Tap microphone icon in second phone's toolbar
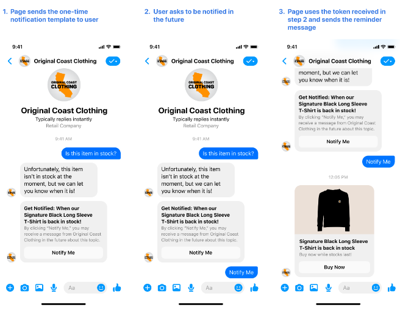The height and width of the screenshot is (313, 400). [191, 288]
